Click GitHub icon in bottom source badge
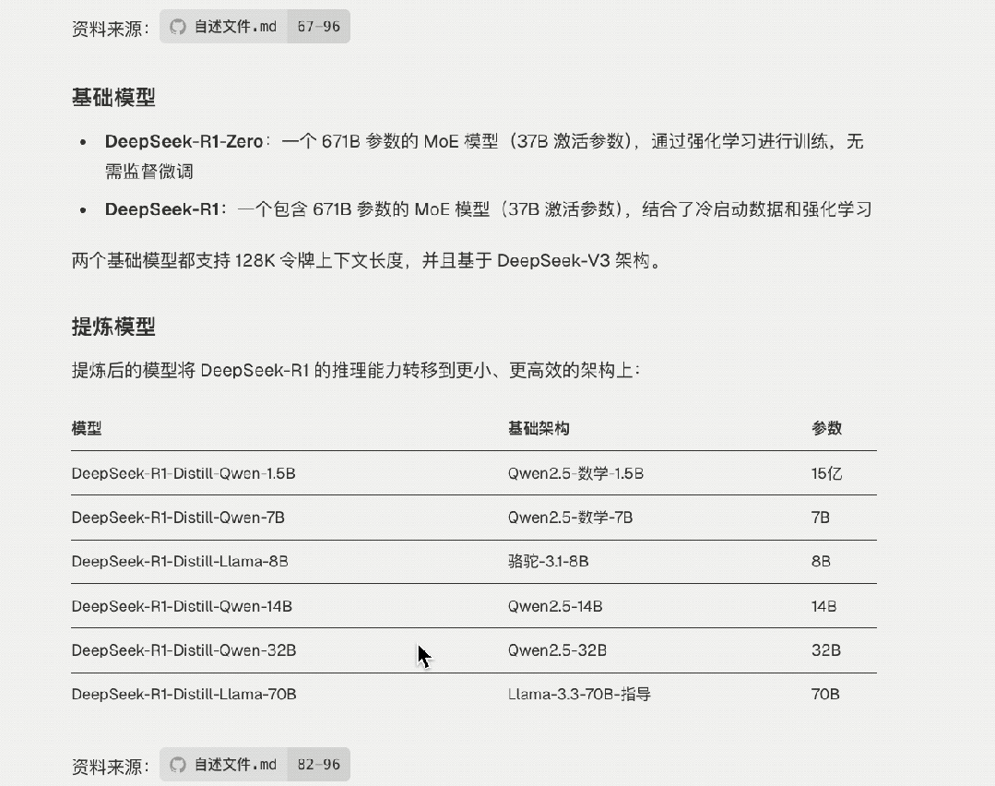Viewport: 995px width, 786px height. point(178,765)
